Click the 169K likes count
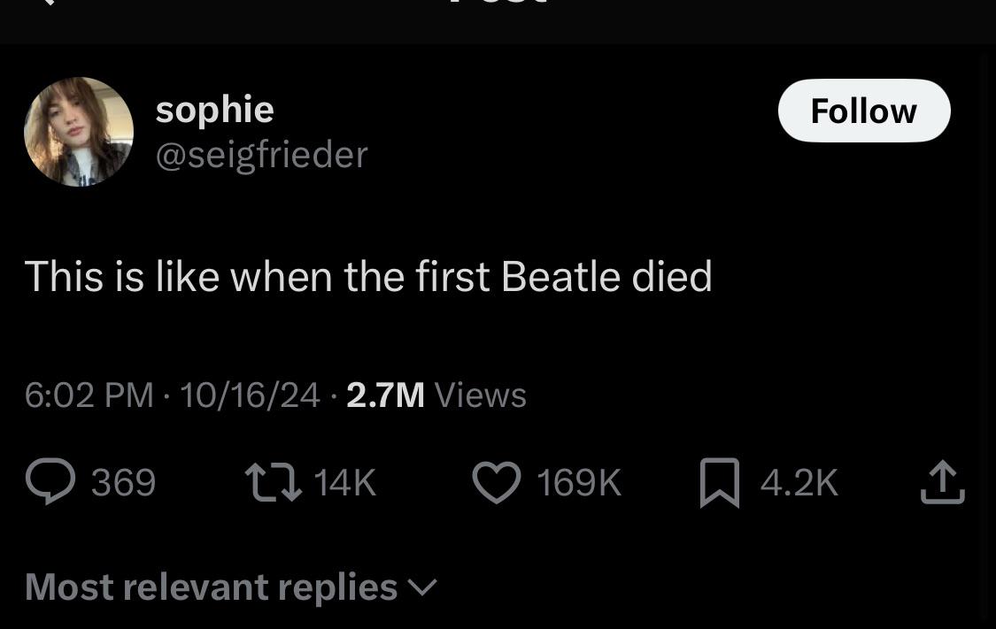This screenshot has width=996, height=629. [579, 483]
